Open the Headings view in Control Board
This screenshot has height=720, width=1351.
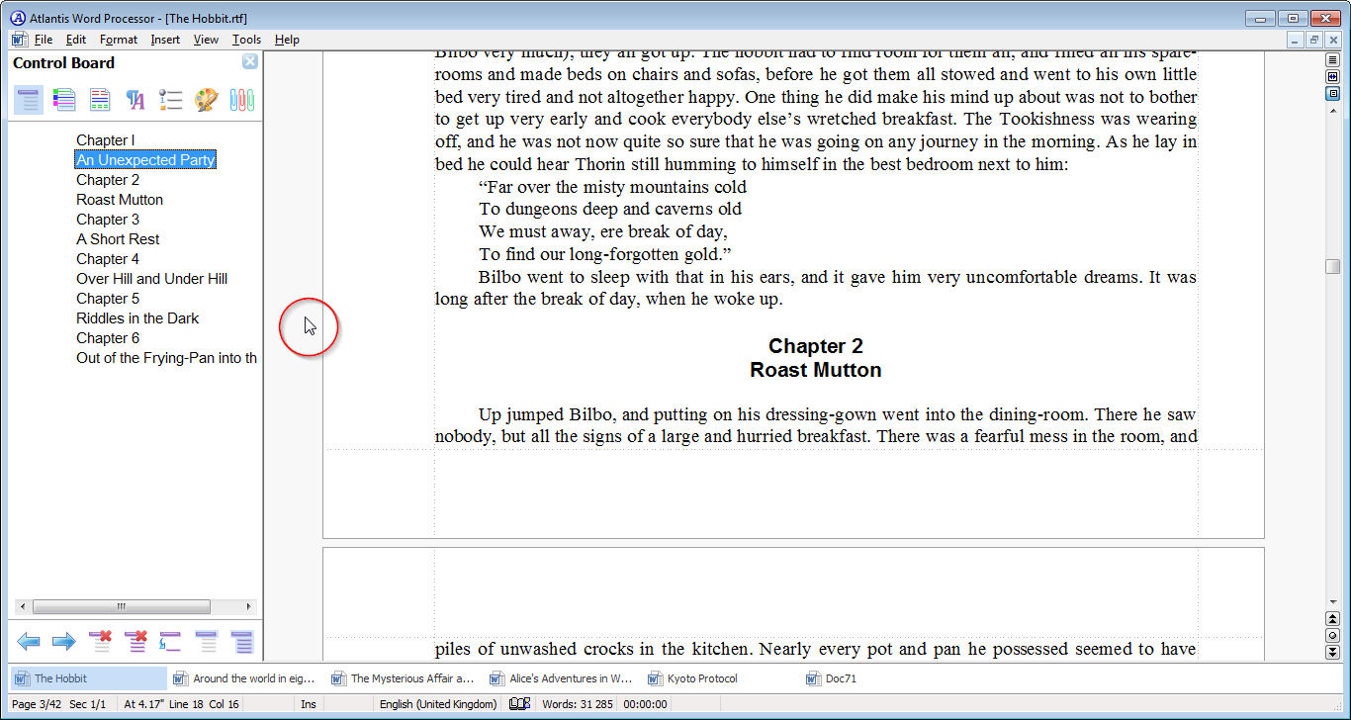[29, 100]
